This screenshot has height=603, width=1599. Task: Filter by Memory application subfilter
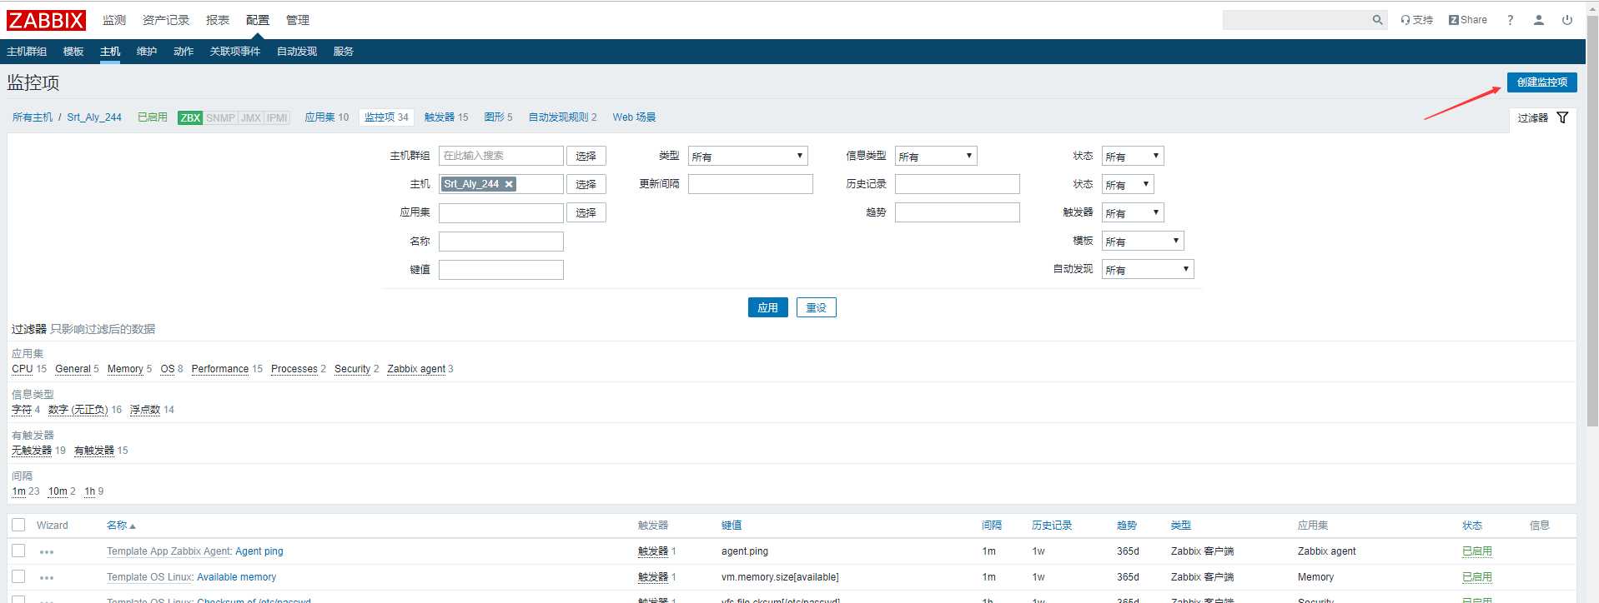[x=125, y=369]
